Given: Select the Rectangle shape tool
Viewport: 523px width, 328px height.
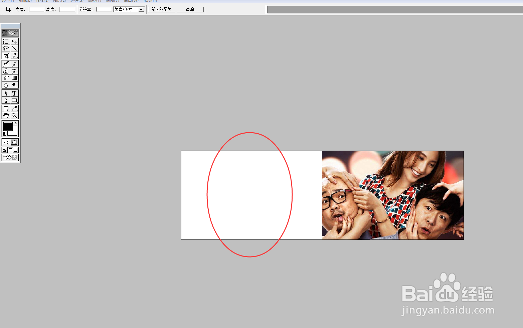Looking at the screenshot, I should 14,100.
